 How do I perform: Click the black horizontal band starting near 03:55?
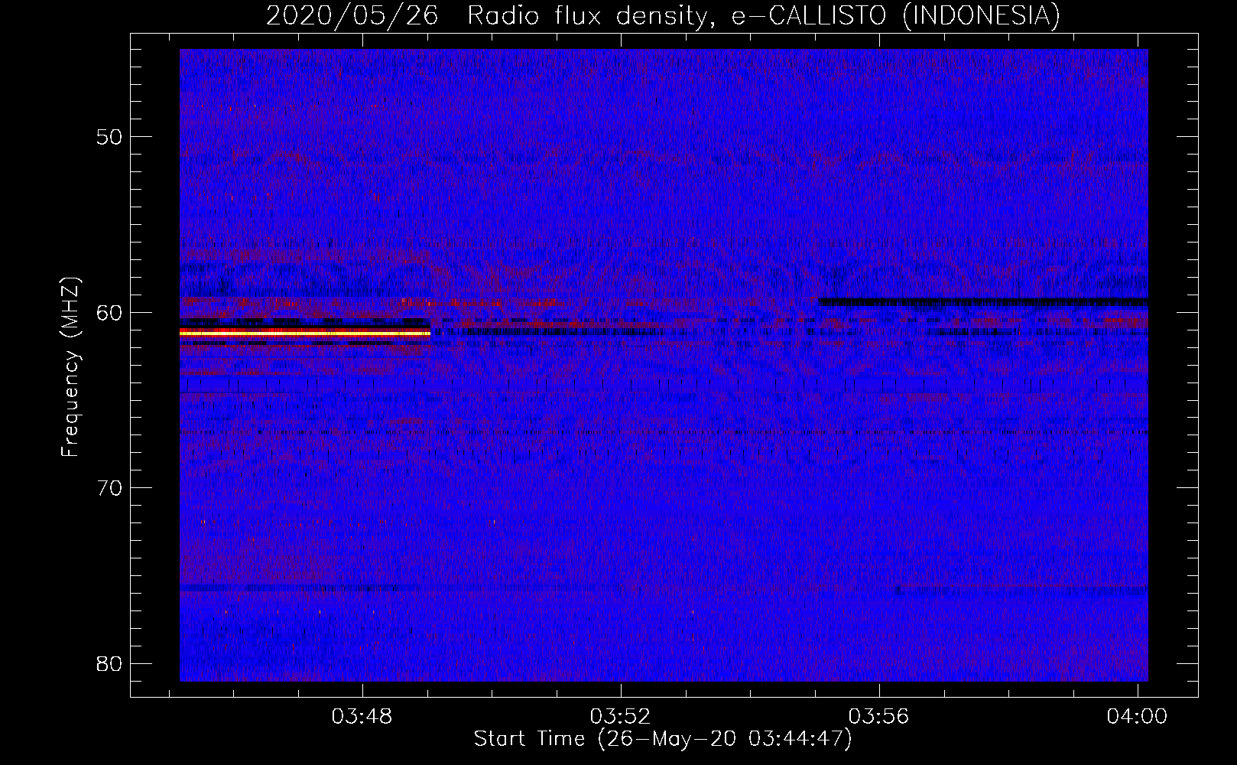pyautogui.click(x=983, y=301)
